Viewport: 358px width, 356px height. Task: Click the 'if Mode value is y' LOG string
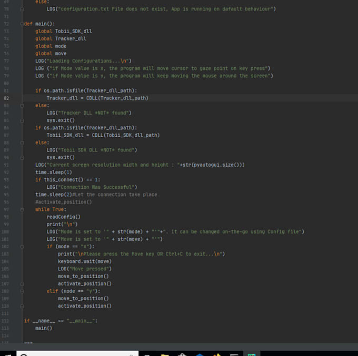point(160,76)
